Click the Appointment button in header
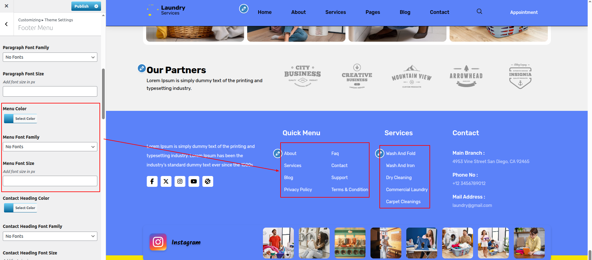 pos(524,12)
